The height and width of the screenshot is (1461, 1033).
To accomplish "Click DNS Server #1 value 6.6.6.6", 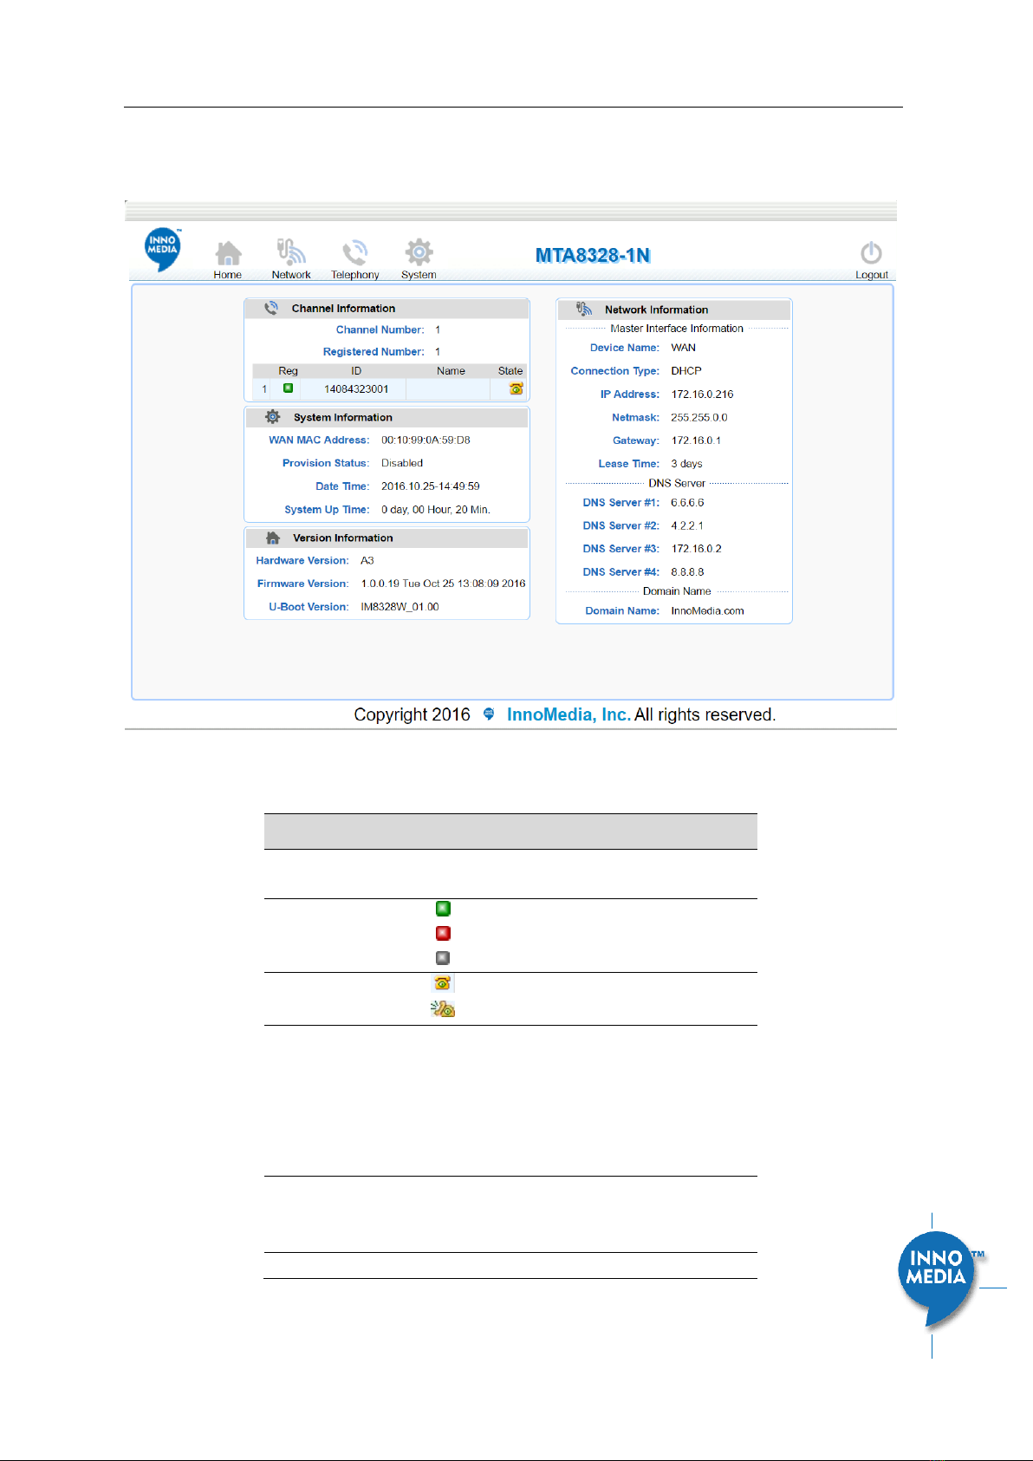I will coord(687,503).
